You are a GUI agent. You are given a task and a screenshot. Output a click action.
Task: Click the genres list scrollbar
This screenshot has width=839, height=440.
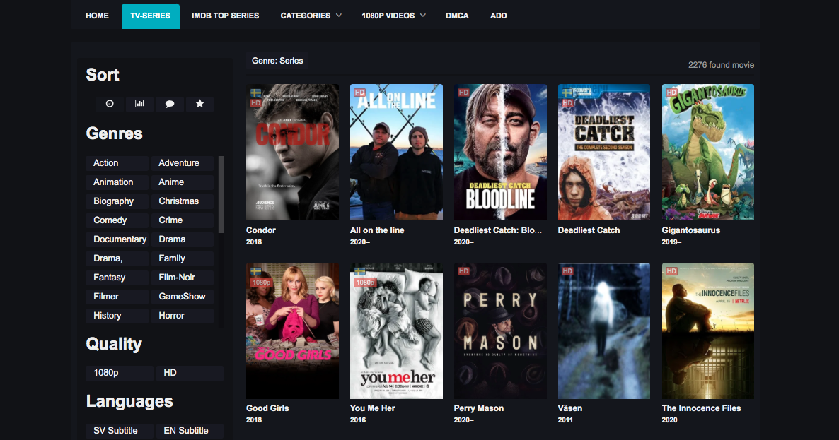point(221,194)
